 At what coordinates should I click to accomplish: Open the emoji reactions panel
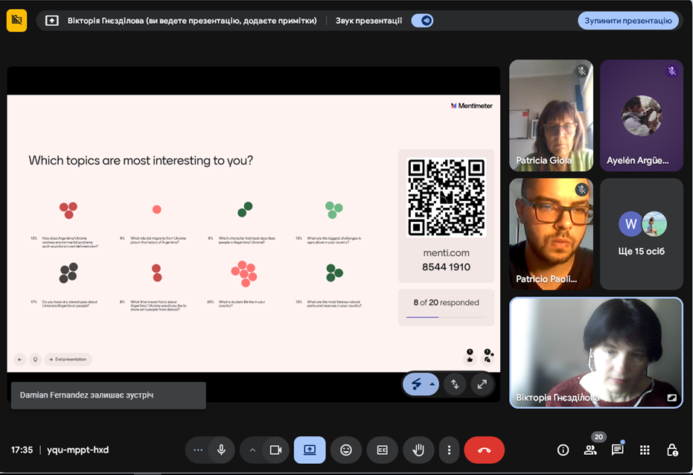[346, 450]
